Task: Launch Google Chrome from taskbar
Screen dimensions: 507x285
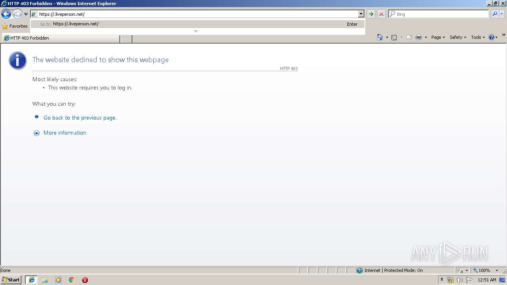Action: [72, 280]
